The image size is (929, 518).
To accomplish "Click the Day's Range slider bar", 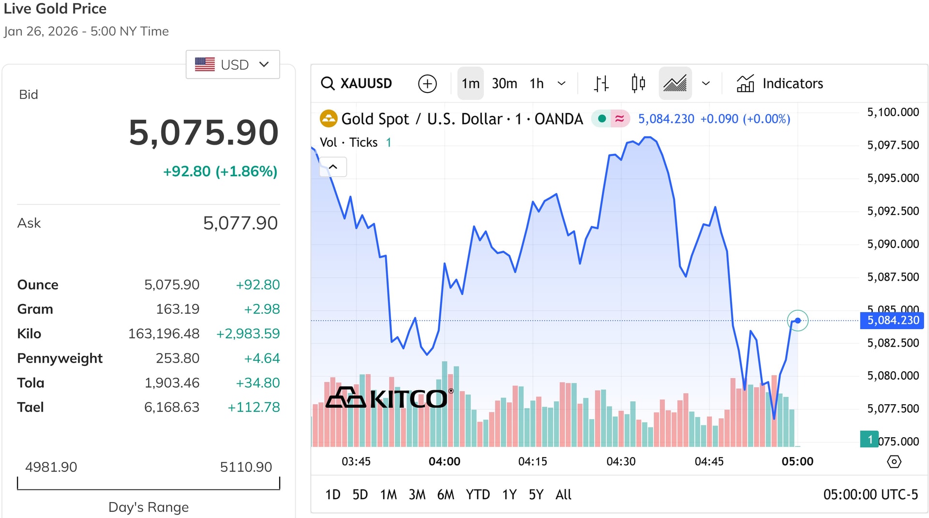I will click(x=148, y=484).
